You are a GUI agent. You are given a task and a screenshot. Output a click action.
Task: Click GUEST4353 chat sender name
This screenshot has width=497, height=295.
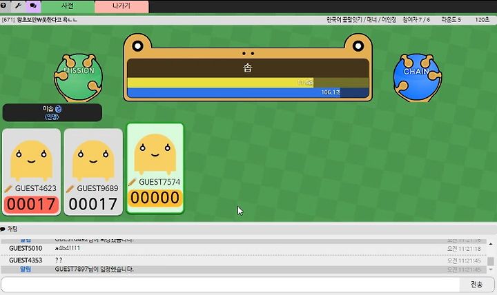[x=26, y=260]
